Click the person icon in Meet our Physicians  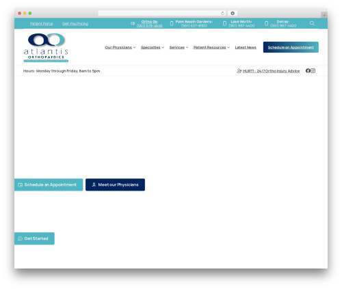pyautogui.click(x=94, y=184)
